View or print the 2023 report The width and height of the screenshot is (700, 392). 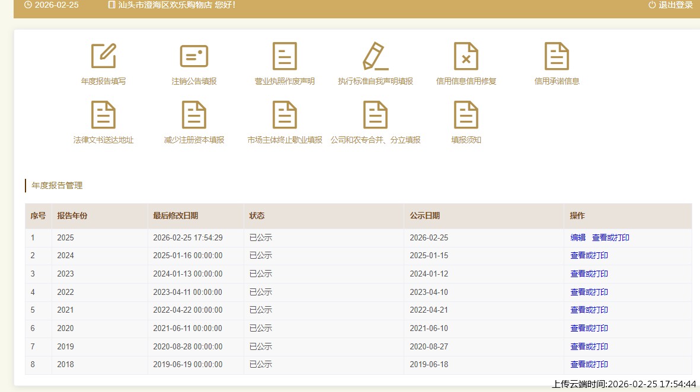coord(589,274)
